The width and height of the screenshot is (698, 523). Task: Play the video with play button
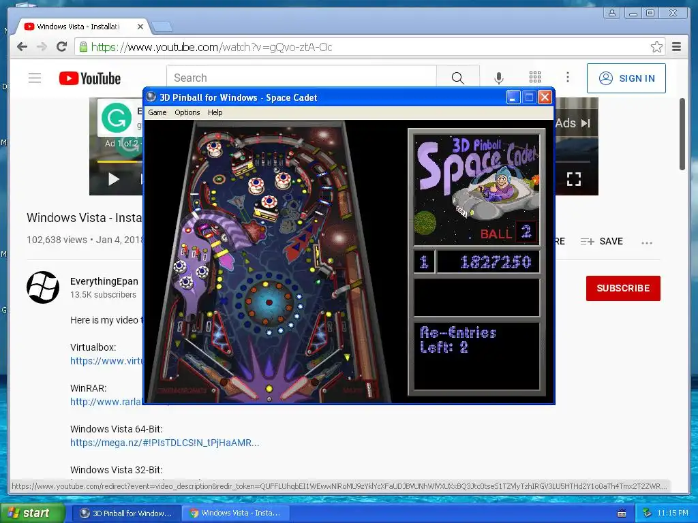click(114, 179)
